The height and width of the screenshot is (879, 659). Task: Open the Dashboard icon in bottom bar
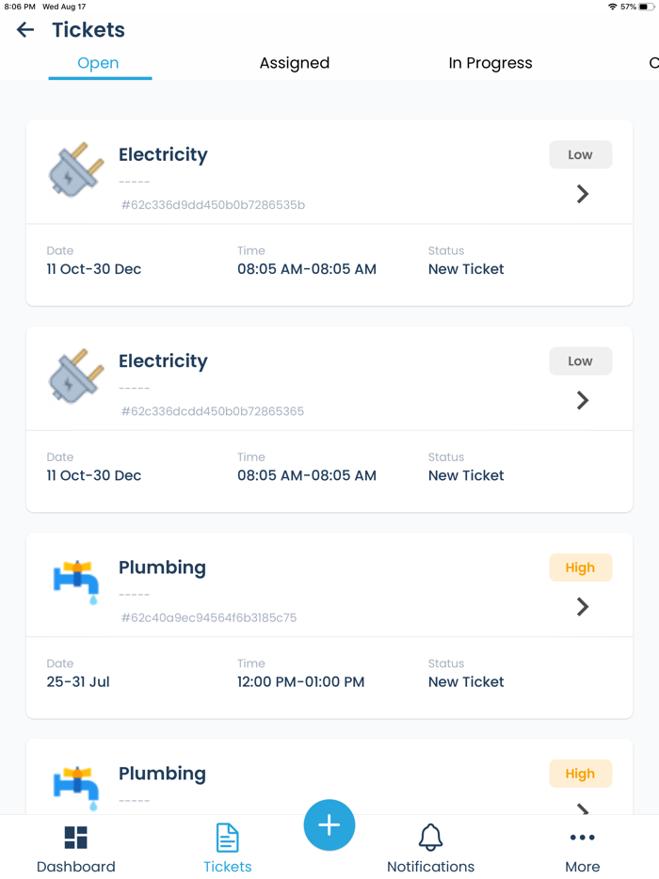(x=75, y=838)
